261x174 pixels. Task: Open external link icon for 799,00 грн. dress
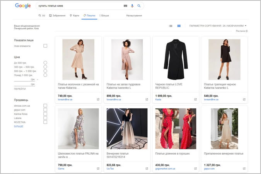98,169
